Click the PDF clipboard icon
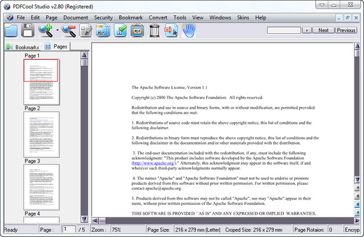364x237 pixels. point(137,31)
